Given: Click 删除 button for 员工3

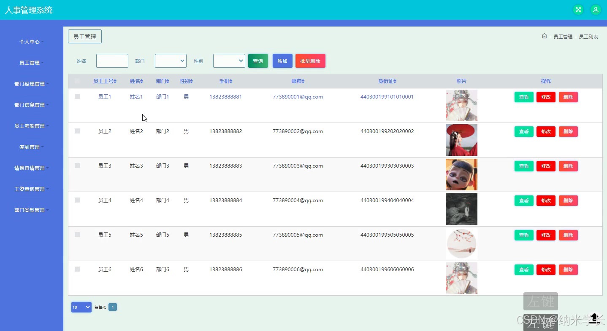Looking at the screenshot, I should coord(568,166).
